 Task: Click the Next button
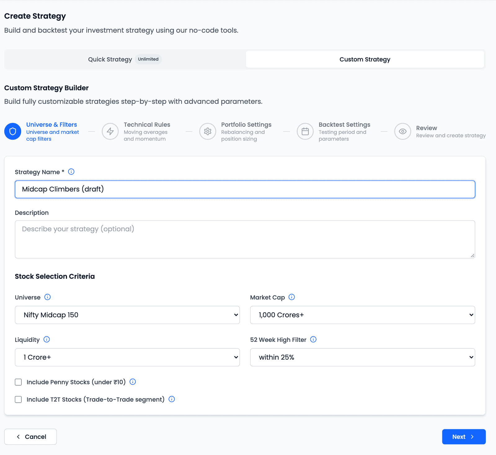pyautogui.click(x=464, y=437)
